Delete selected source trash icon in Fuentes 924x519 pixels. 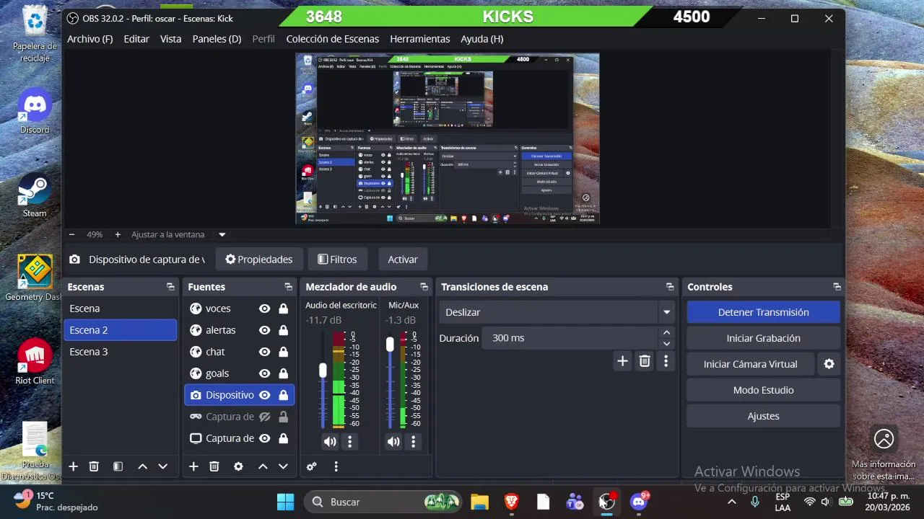214,466
